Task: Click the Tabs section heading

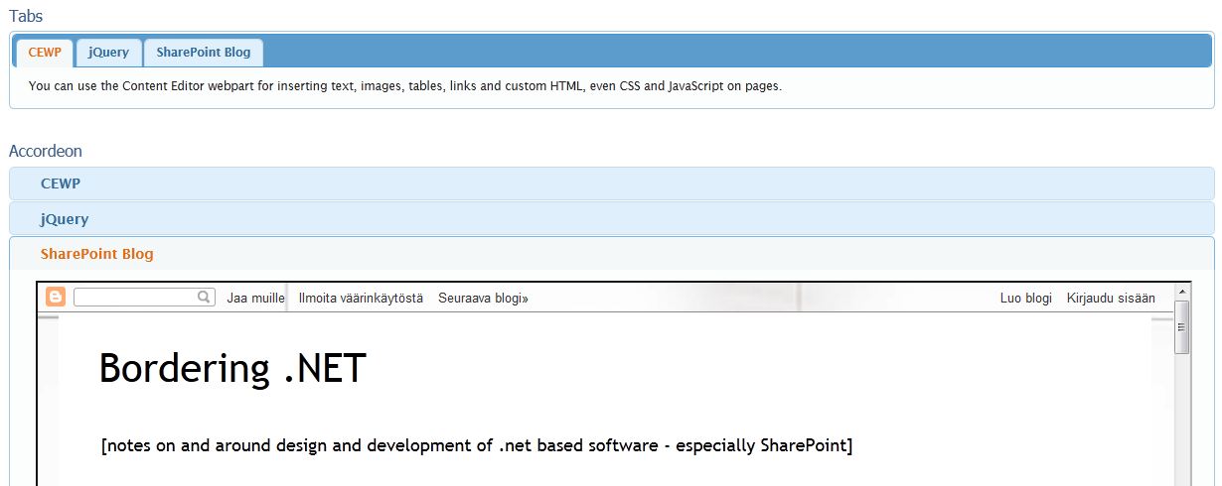Action: point(26,16)
